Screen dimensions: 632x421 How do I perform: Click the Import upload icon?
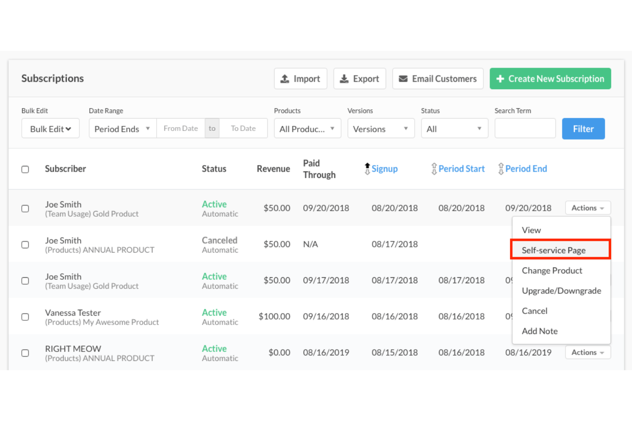[x=285, y=78]
